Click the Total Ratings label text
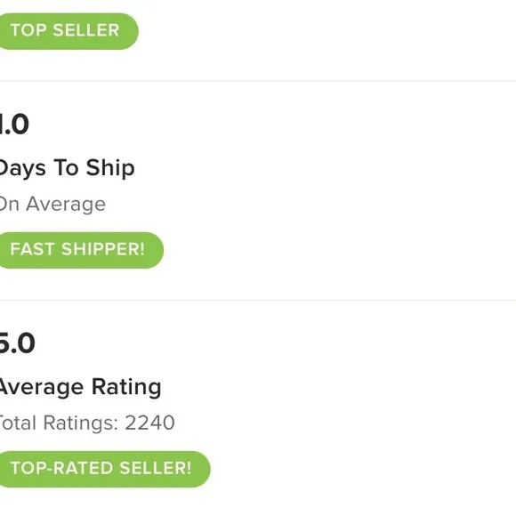 (58, 423)
